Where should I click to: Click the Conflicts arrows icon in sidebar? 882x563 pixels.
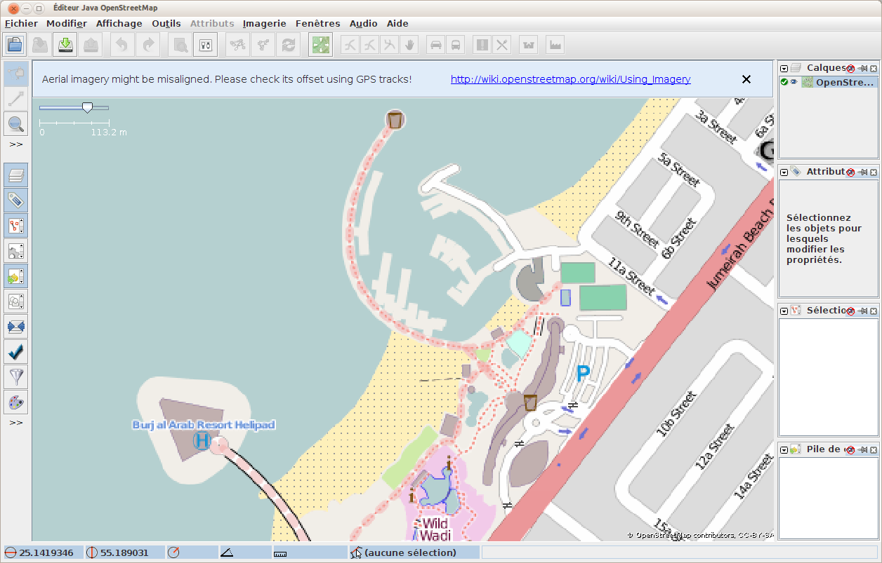(16, 326)
